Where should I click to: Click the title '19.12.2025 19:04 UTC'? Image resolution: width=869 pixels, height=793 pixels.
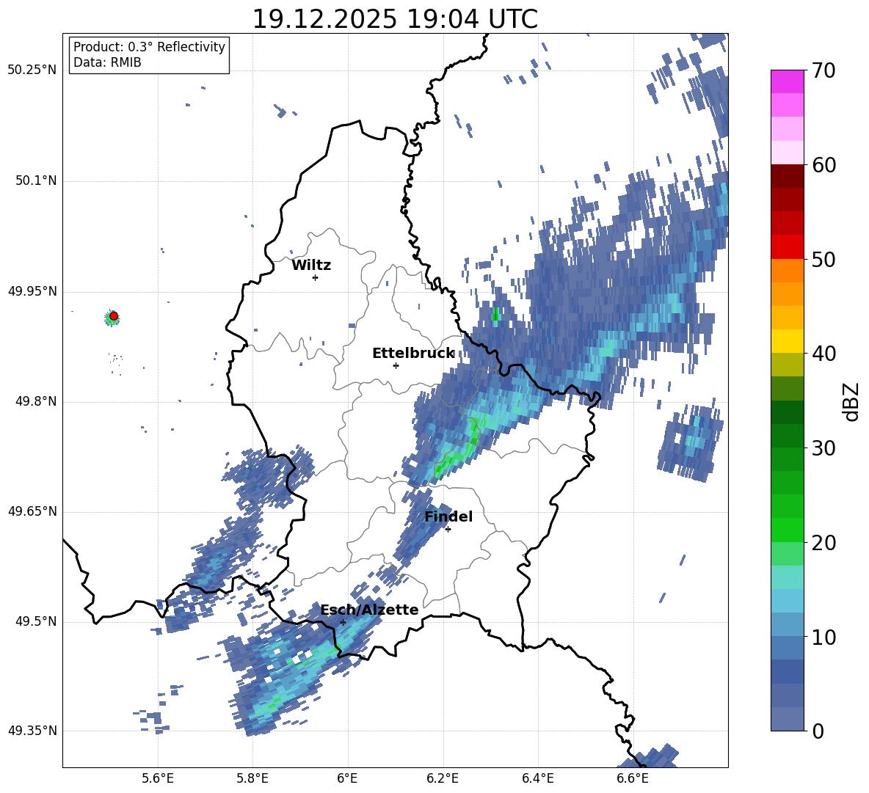click(395, 19)
